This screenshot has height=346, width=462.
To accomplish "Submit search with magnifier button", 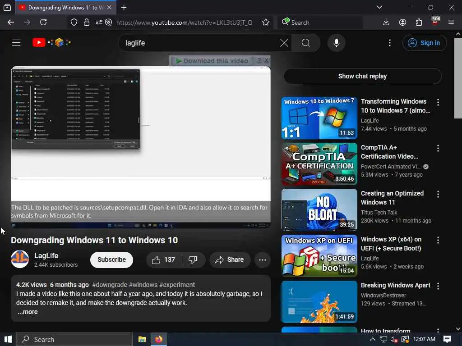I will coord(306,43).
